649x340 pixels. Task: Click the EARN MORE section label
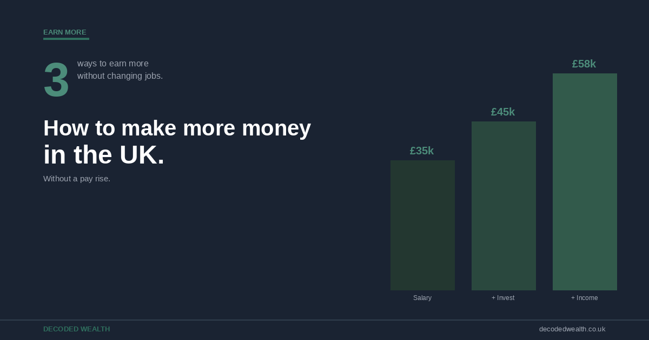pos(65,32)
